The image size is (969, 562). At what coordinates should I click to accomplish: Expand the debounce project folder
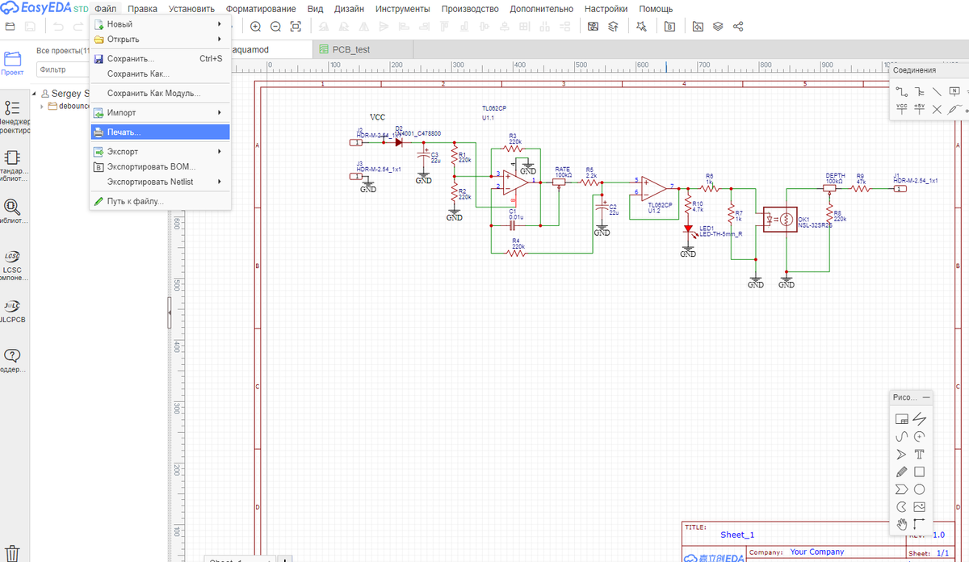42,106
